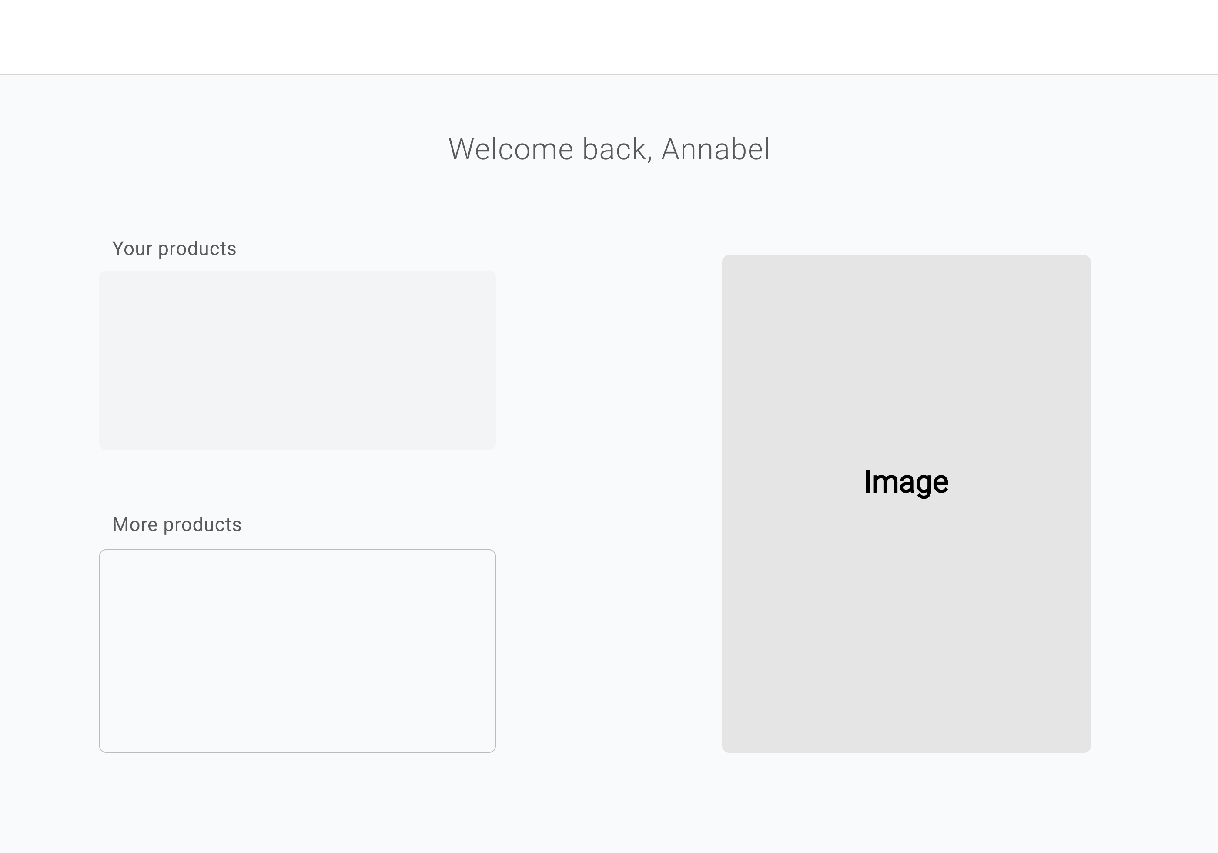Click the blank white top header bar
Viewport: 1218px width, 853px height.
(609, 37)
